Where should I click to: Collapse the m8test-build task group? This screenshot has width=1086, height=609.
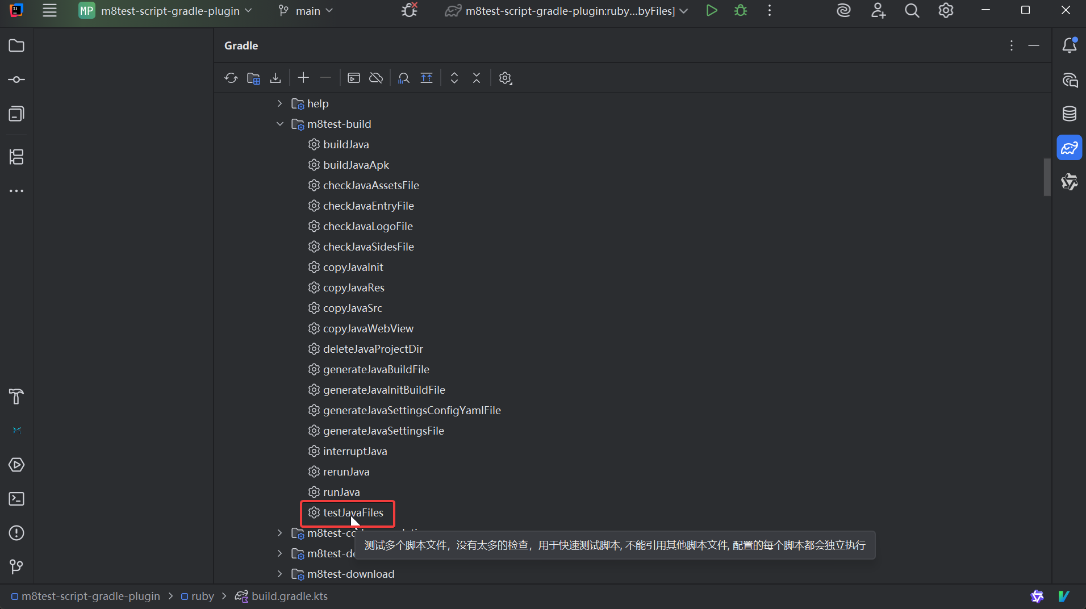[280, 124]
